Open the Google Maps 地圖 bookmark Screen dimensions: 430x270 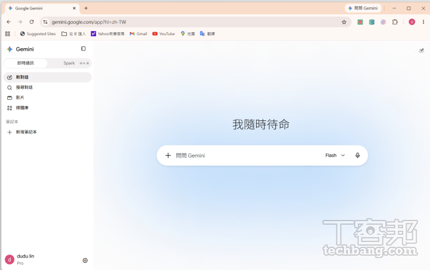188,33
